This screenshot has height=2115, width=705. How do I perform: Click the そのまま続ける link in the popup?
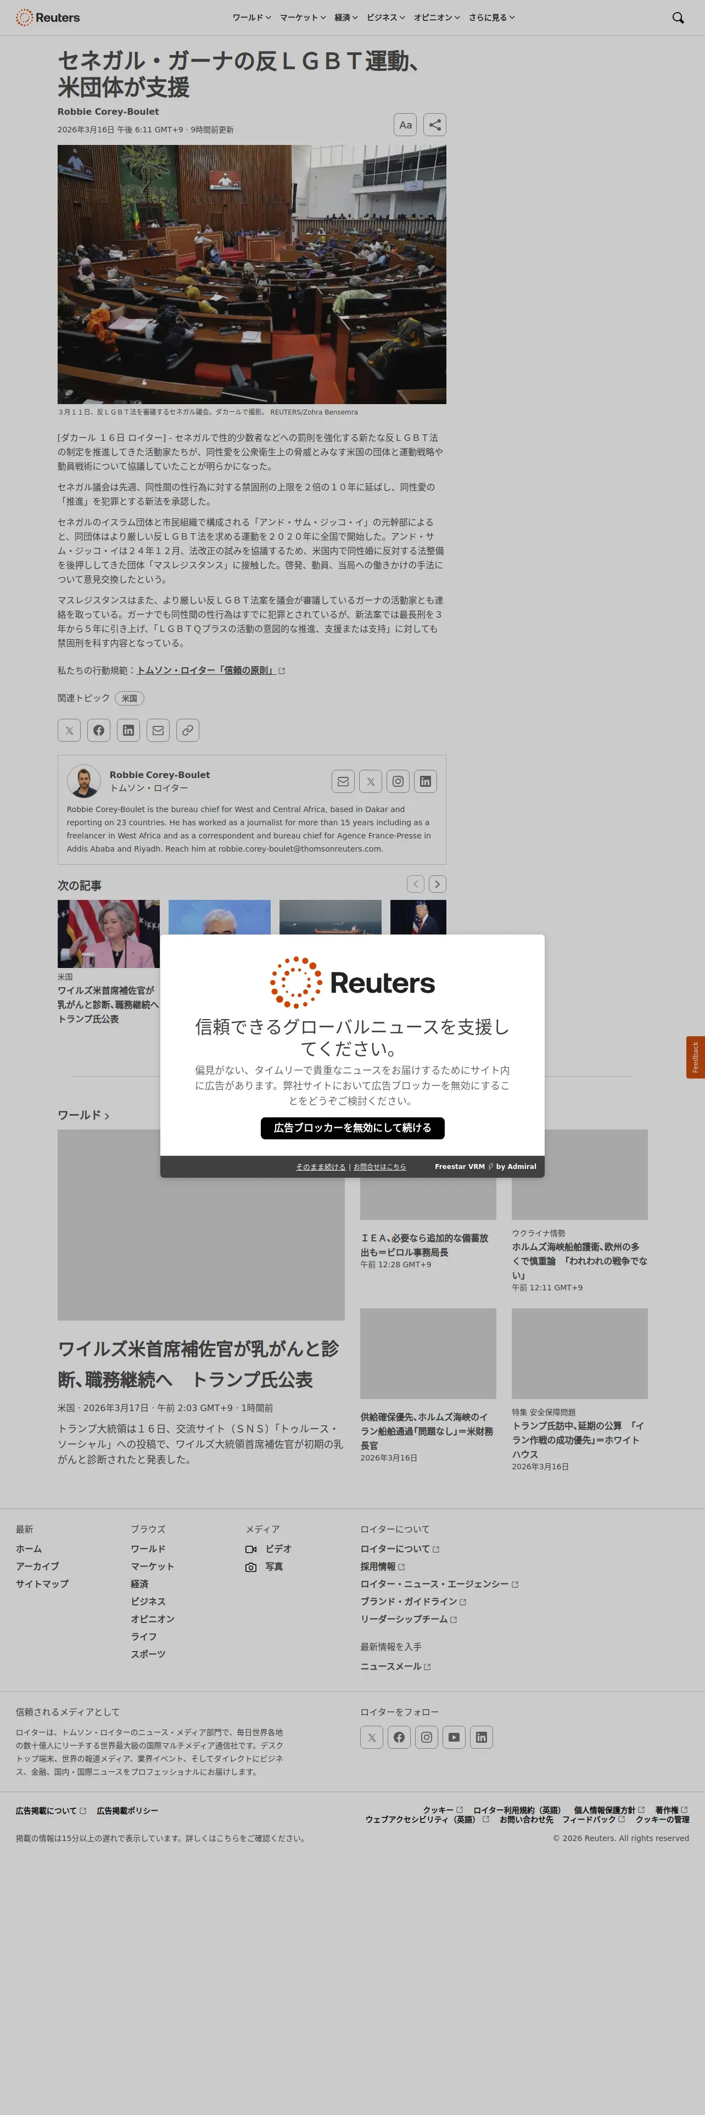pyautogui.click(x=321, y=1167)
